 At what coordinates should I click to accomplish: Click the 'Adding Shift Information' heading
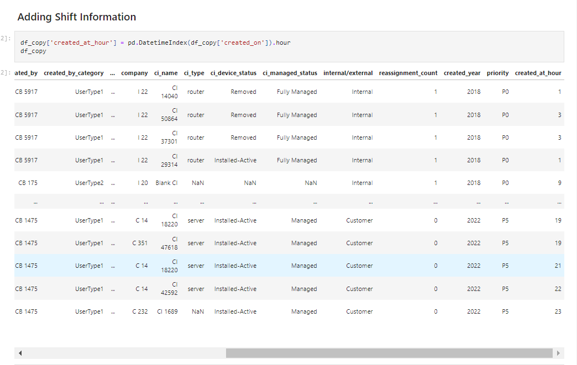pyautogui.click(x=76, y=17)
